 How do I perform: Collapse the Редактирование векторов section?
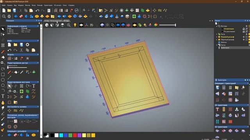tap(38, 82)
